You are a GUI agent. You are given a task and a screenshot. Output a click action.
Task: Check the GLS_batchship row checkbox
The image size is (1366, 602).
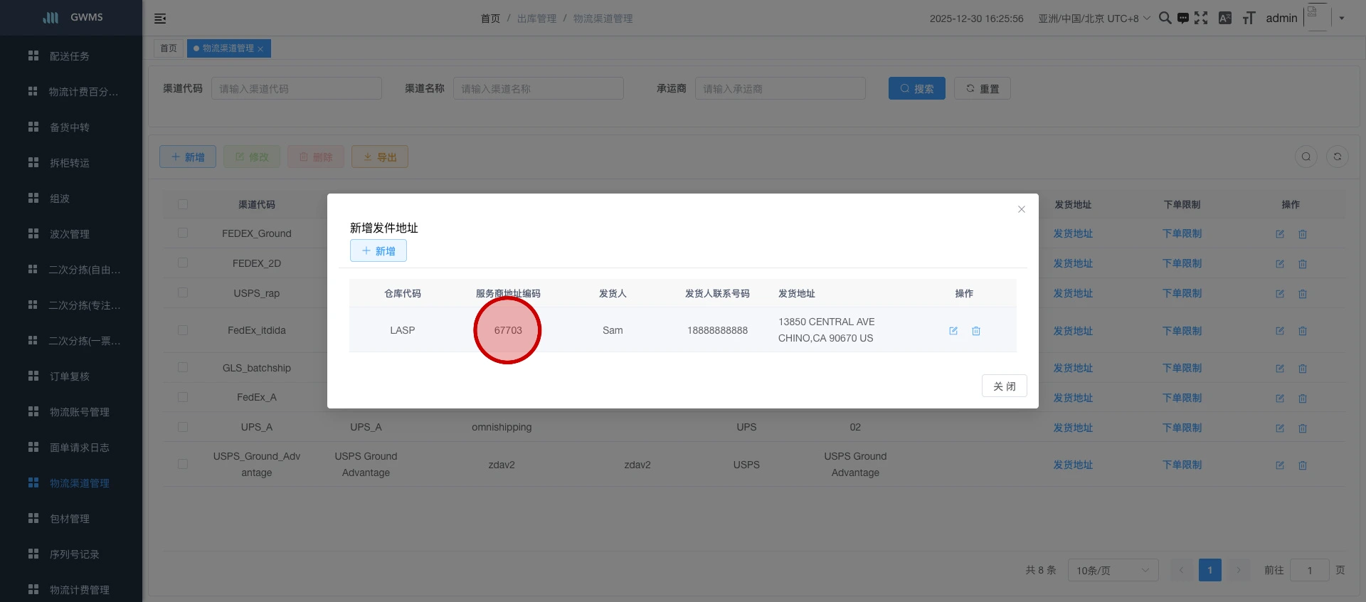tap(183, 367)
